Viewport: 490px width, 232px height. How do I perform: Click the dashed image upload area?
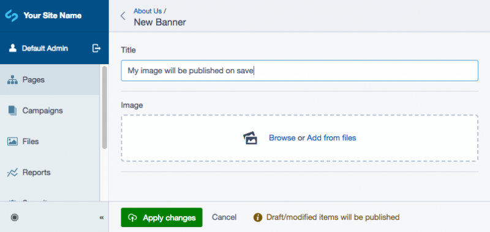(300, 138)
